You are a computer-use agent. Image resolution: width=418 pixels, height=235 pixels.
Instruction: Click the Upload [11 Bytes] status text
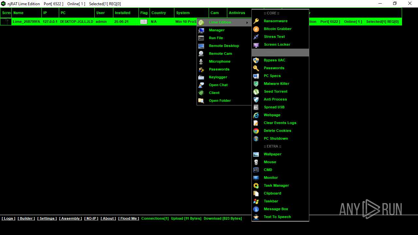[x=186, y=218]
